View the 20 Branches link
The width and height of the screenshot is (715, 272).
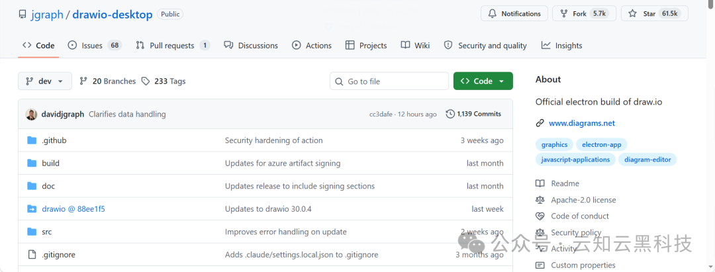pyautogui.click(x=108, y=81)
